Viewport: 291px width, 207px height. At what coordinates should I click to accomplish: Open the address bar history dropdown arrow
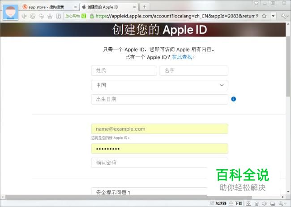273,16
